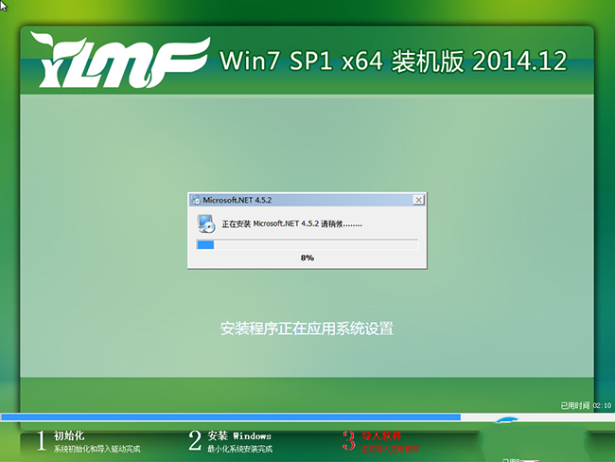Close the Microsoft.NET 4.5.2 dialog
The height and width of the screenshot is (462, 615).
coord(417,201)
